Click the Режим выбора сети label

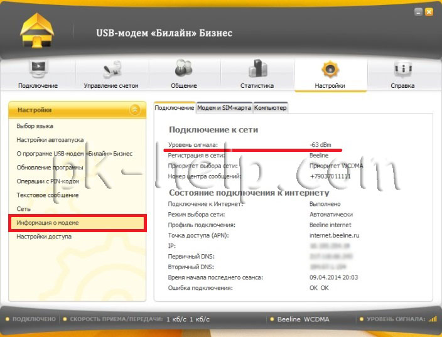coord(197,215)
